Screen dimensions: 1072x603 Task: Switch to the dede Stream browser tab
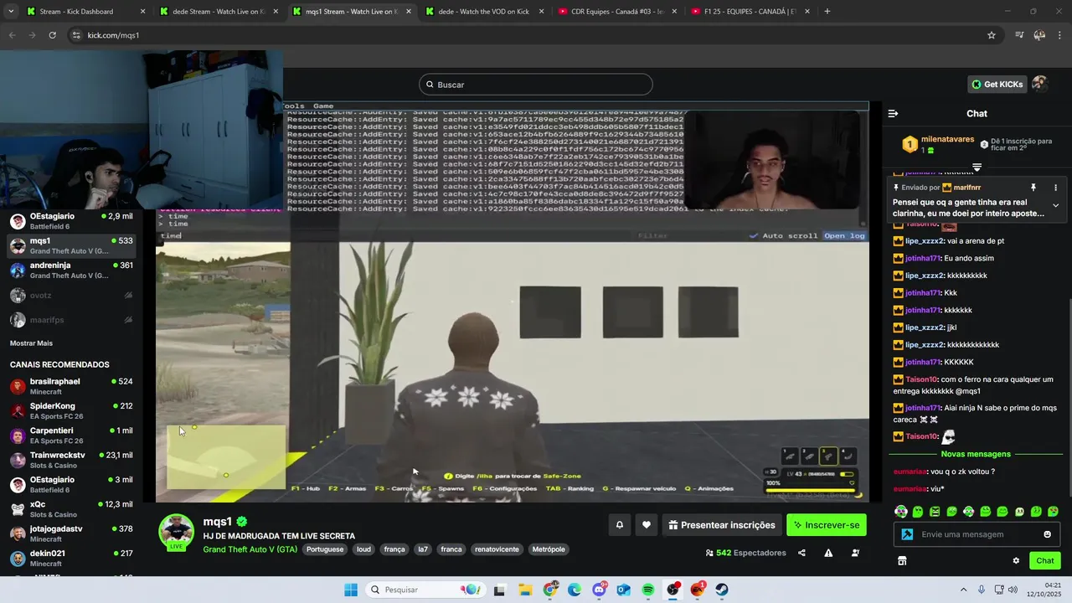[219, 12]
